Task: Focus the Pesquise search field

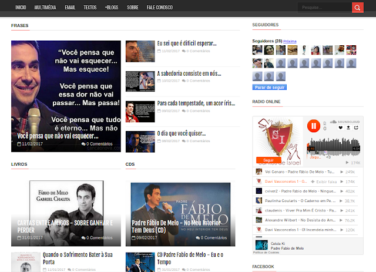Action: pos(324,8)
